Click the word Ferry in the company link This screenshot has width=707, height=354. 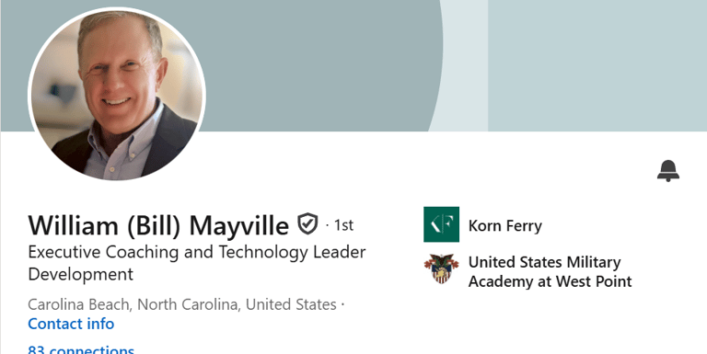(x=523, y=225)
